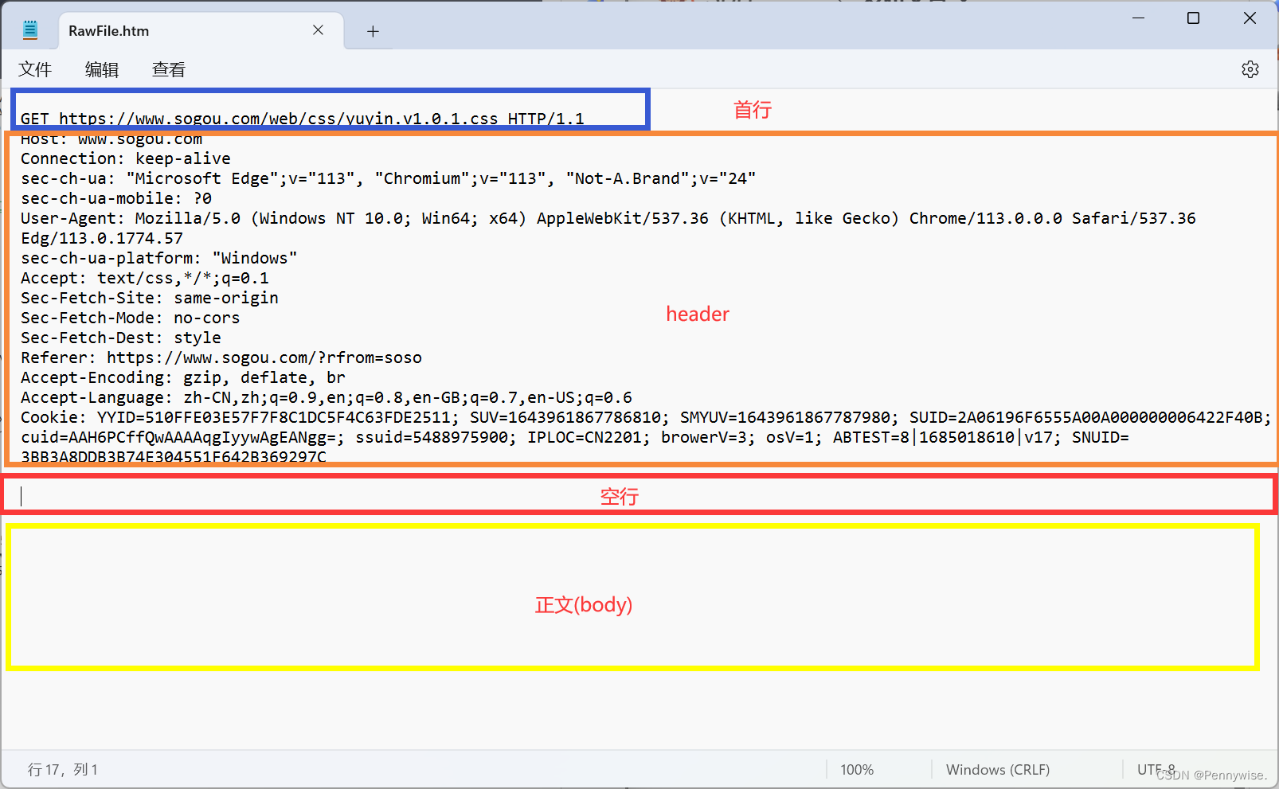Click the 100% zoom level indicator
Viewport: 1279px width, 789px height.
click(x=856, y=769)
